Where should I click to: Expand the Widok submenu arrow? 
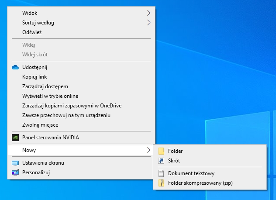(x=148, y=13)
